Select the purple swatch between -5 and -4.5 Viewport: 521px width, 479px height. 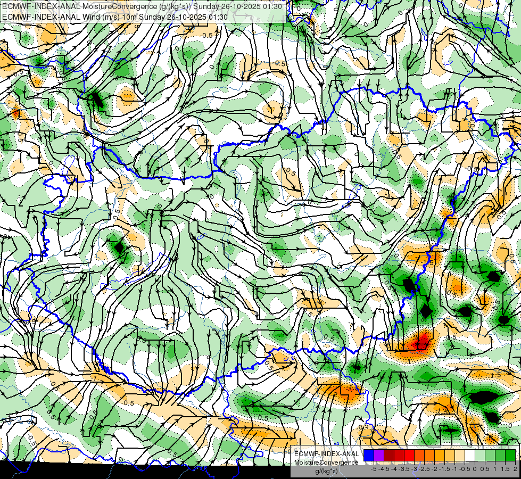379,456
